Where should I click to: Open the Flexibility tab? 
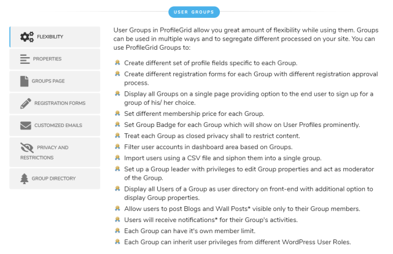coord(55,37)
